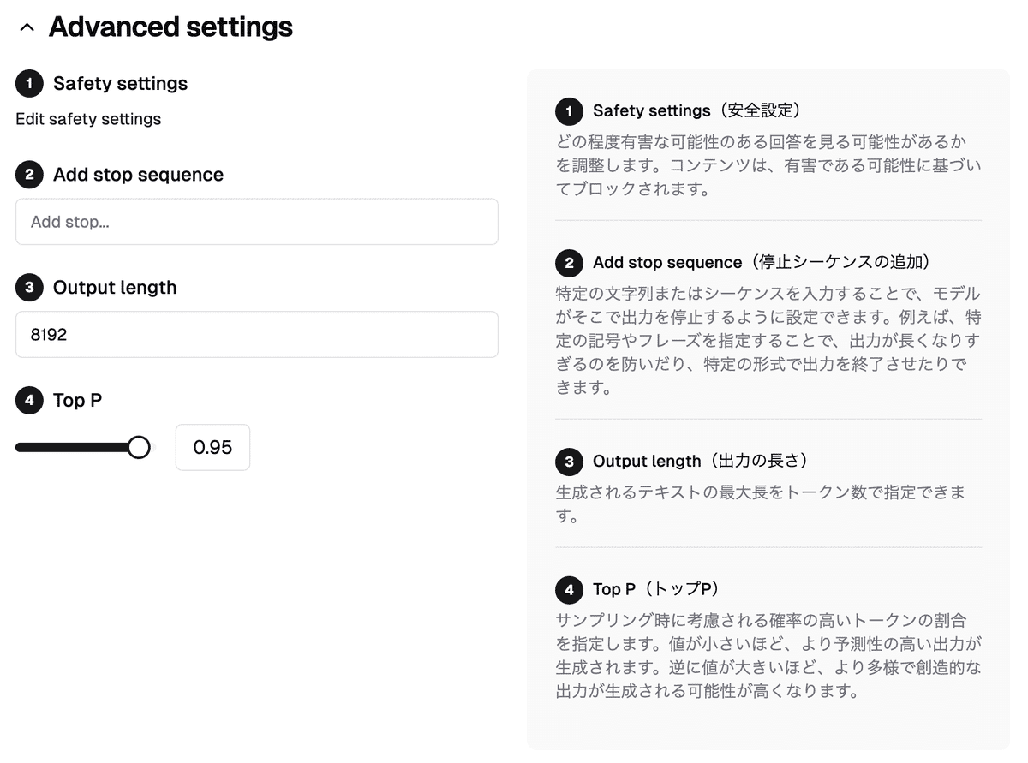Click badge 3 beside the English-only Output length label

tap(29, 288)
